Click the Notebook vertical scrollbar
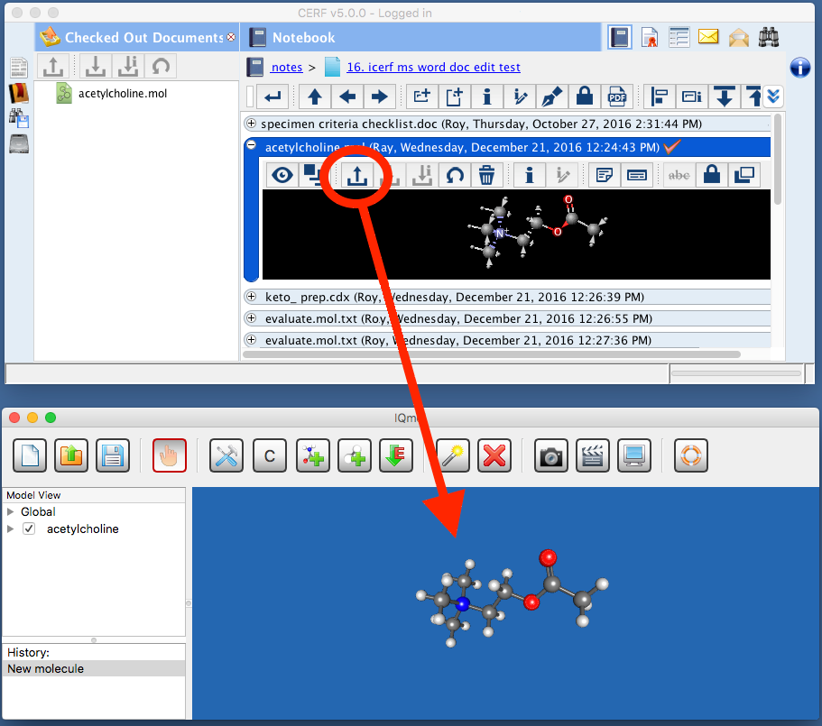 pos(778,160)
